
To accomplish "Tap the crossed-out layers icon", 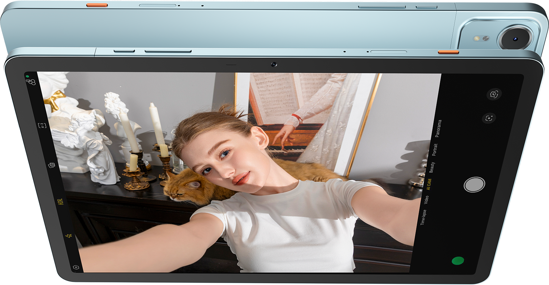I will 52,165.
